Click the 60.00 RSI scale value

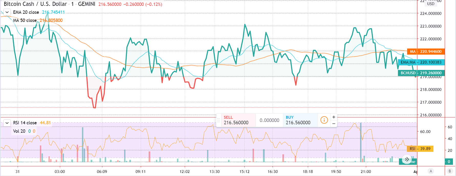(x=425, y=132)
